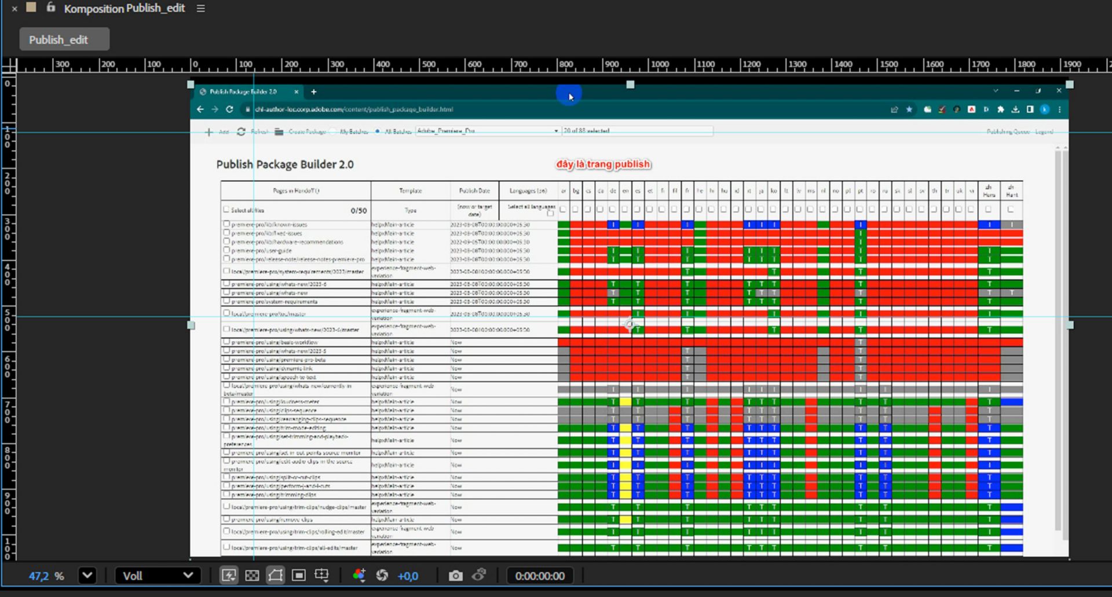
Task: Activate the Region of Interest tool
Action: point(298,576)
